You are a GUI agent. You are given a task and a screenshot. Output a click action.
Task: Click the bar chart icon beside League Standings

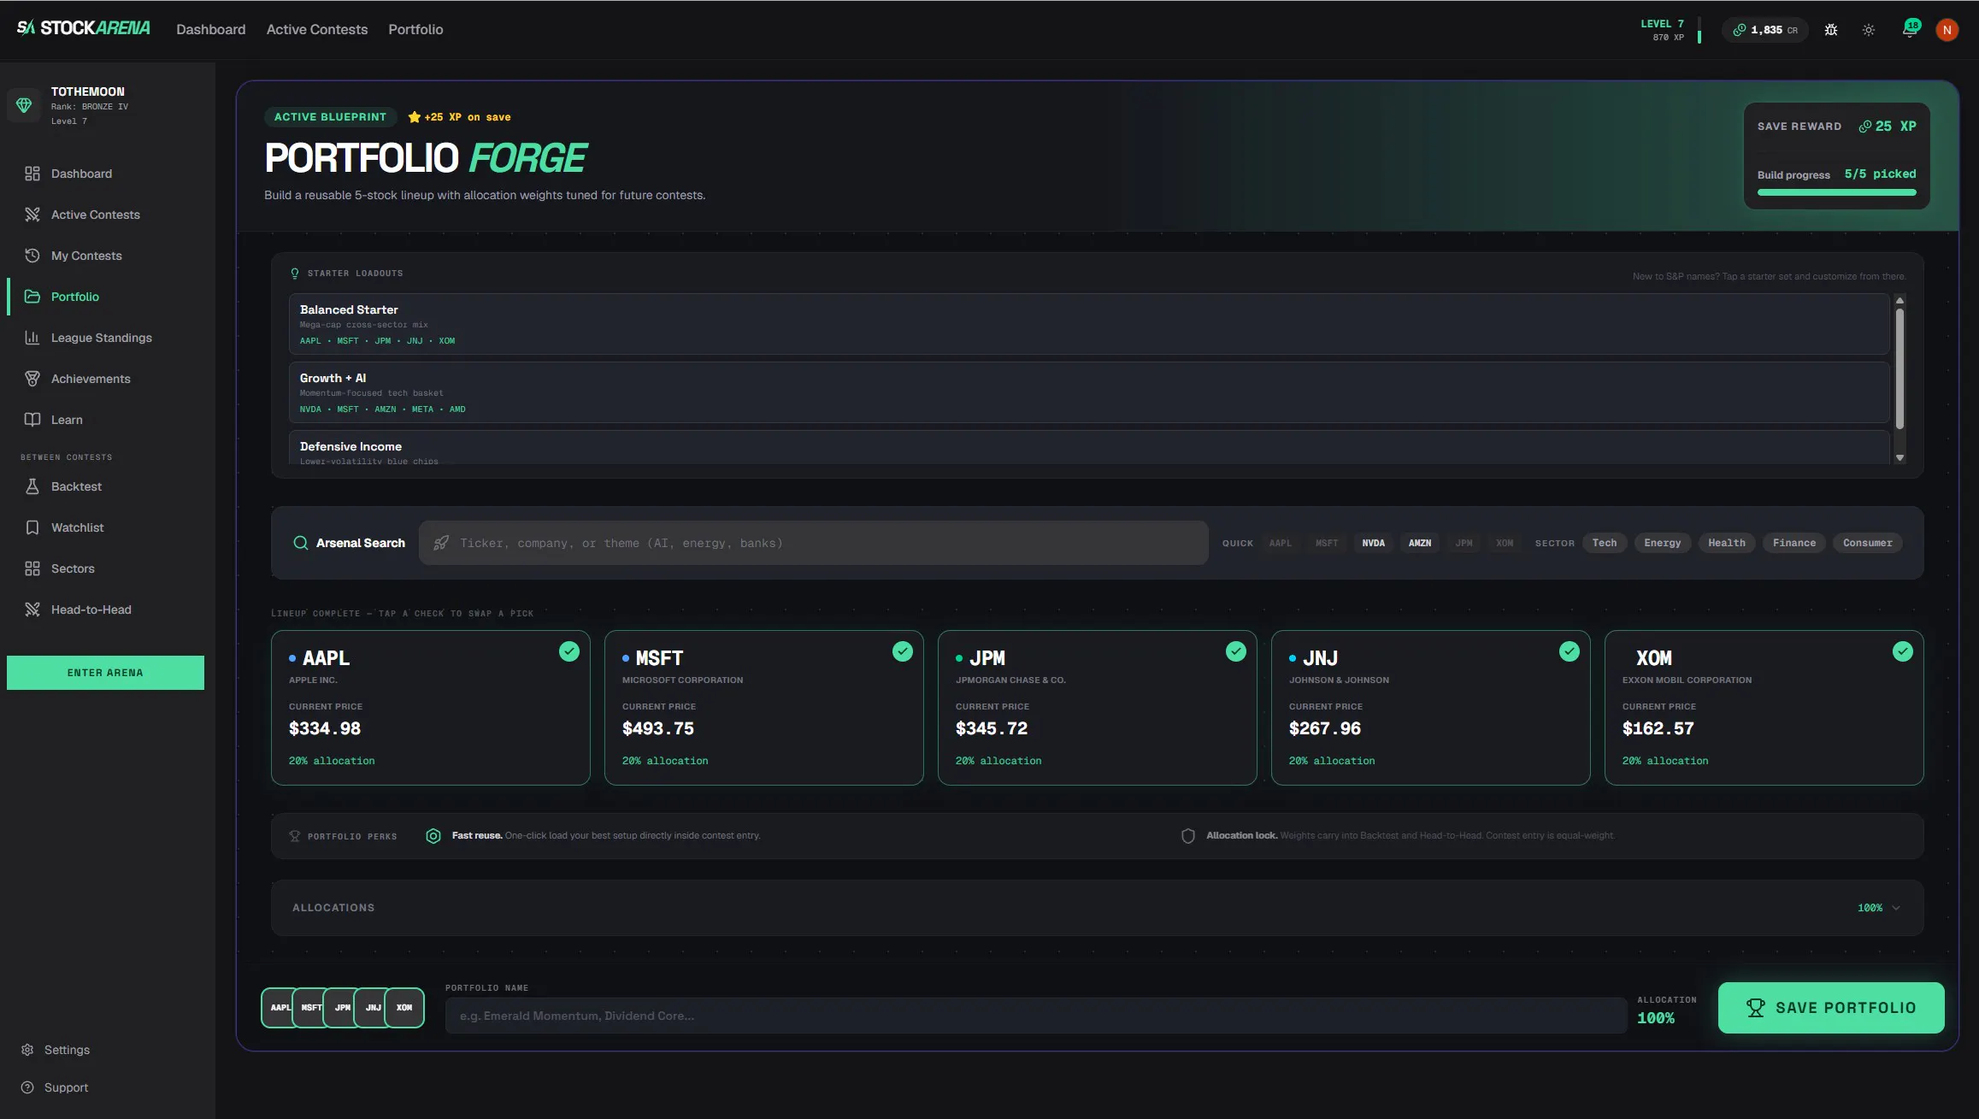[x=32, y=338]
